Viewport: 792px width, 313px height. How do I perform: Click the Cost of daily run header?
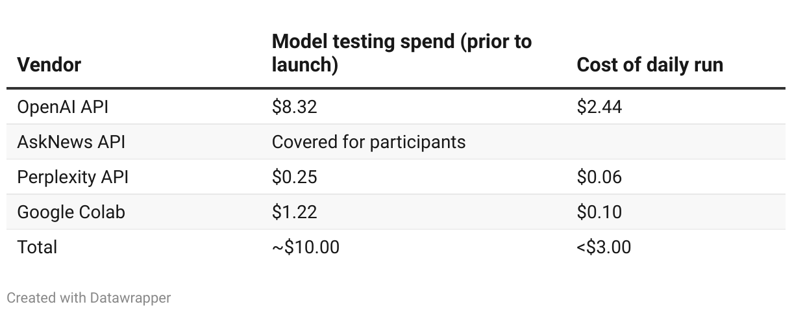tap(650, 65)
